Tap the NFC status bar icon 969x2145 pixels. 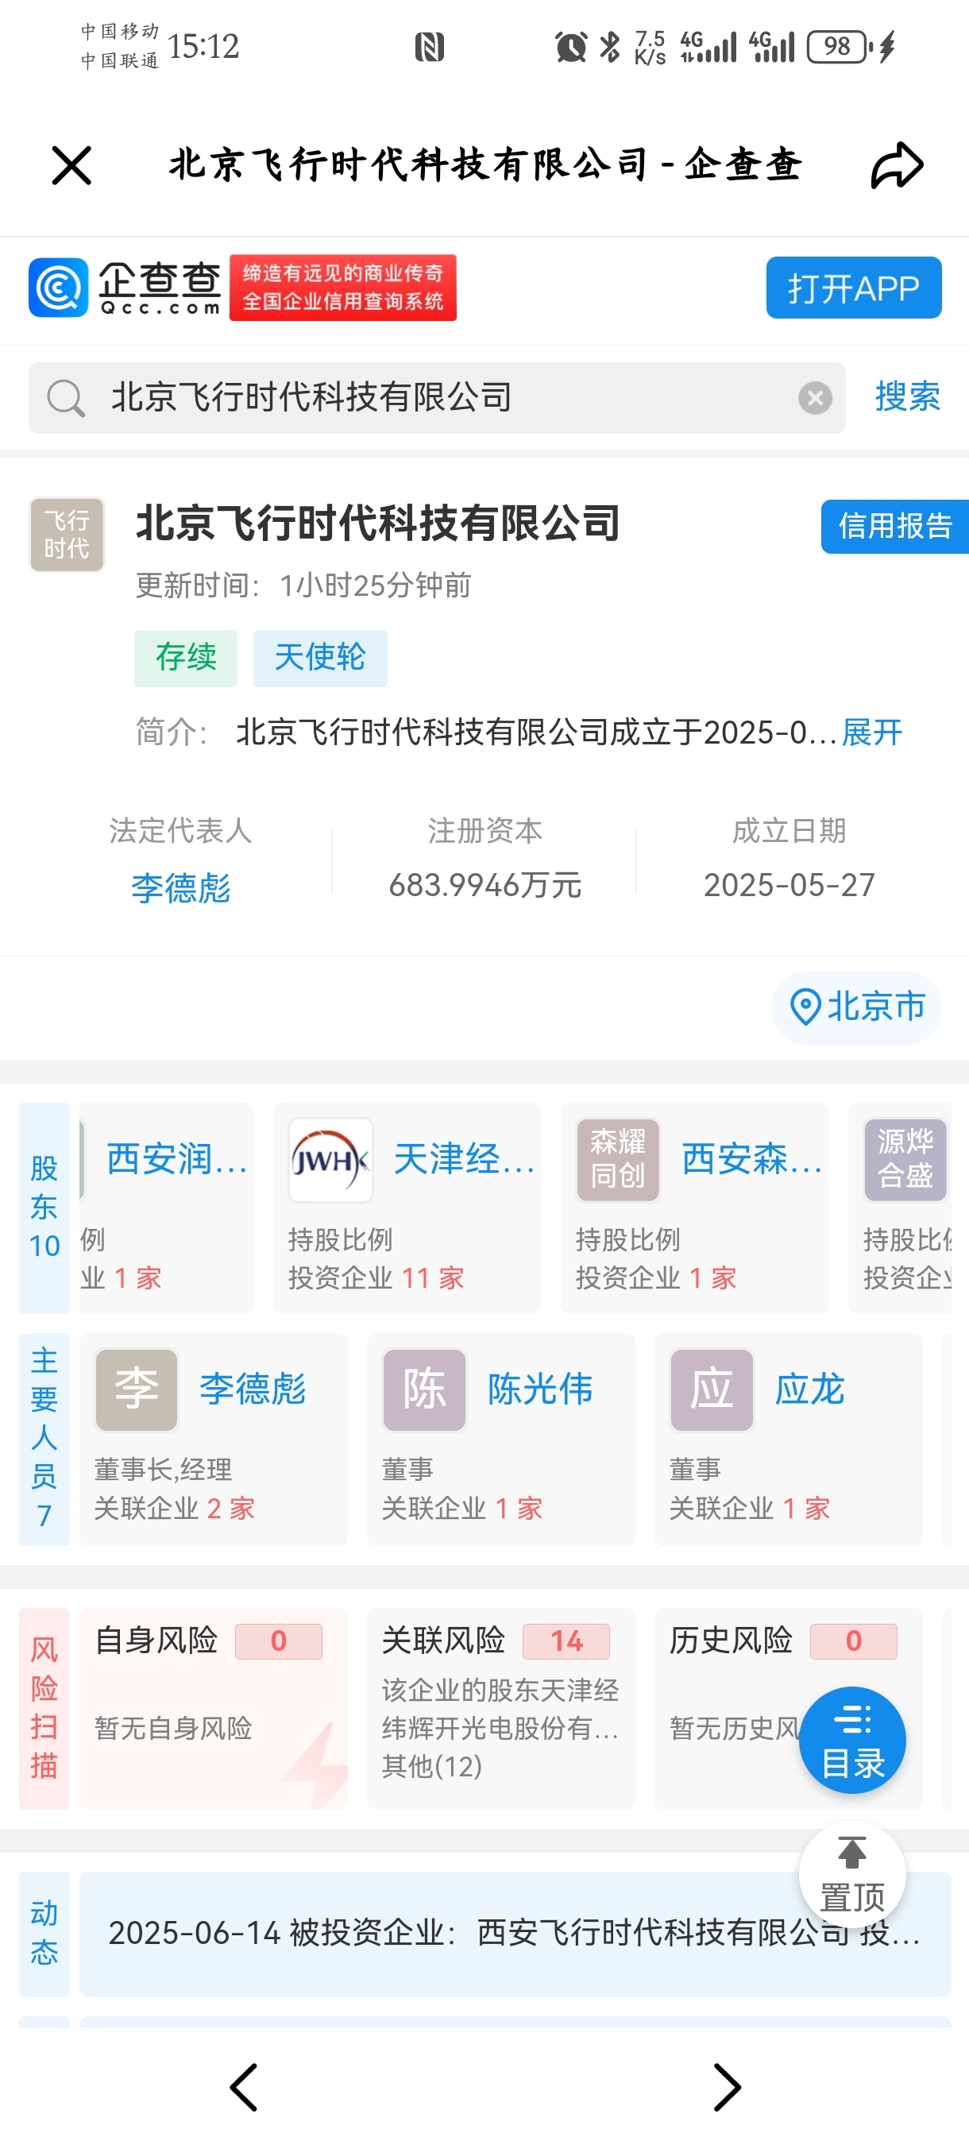430,47
